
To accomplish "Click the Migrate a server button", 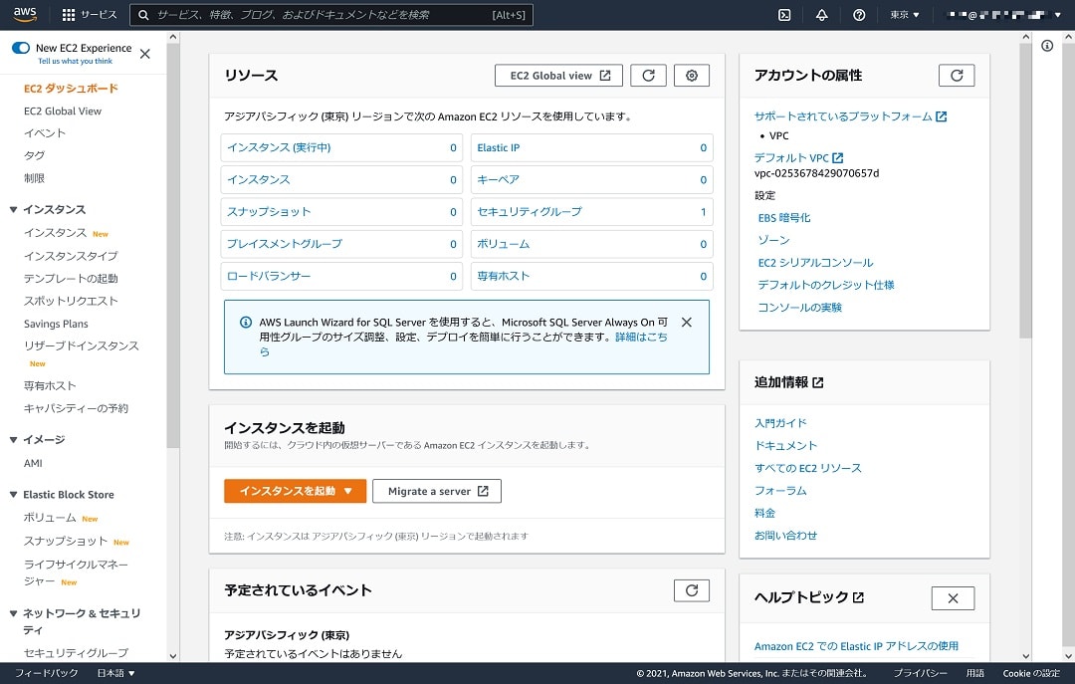I will 437,491.
